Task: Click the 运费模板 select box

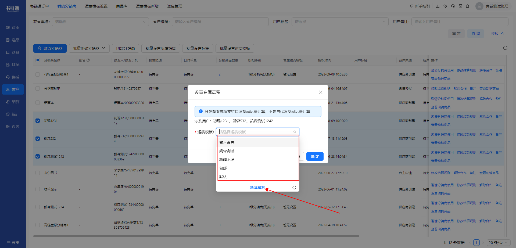Action: 258,132
